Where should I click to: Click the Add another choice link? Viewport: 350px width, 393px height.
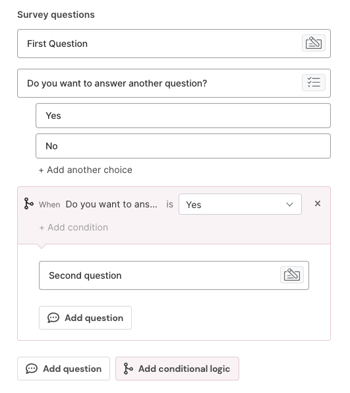85,170
